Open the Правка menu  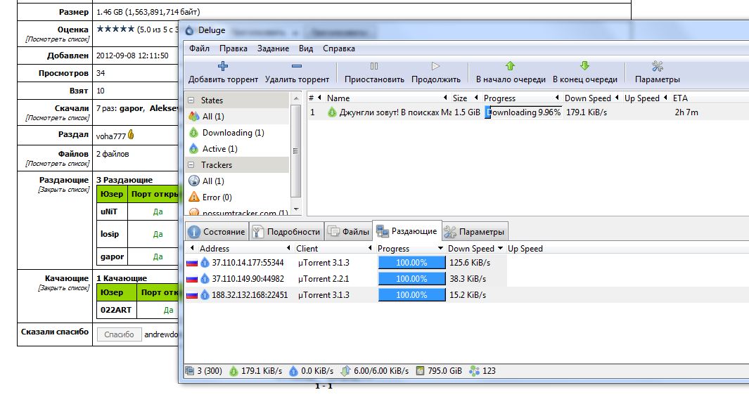tap(233, 48)
